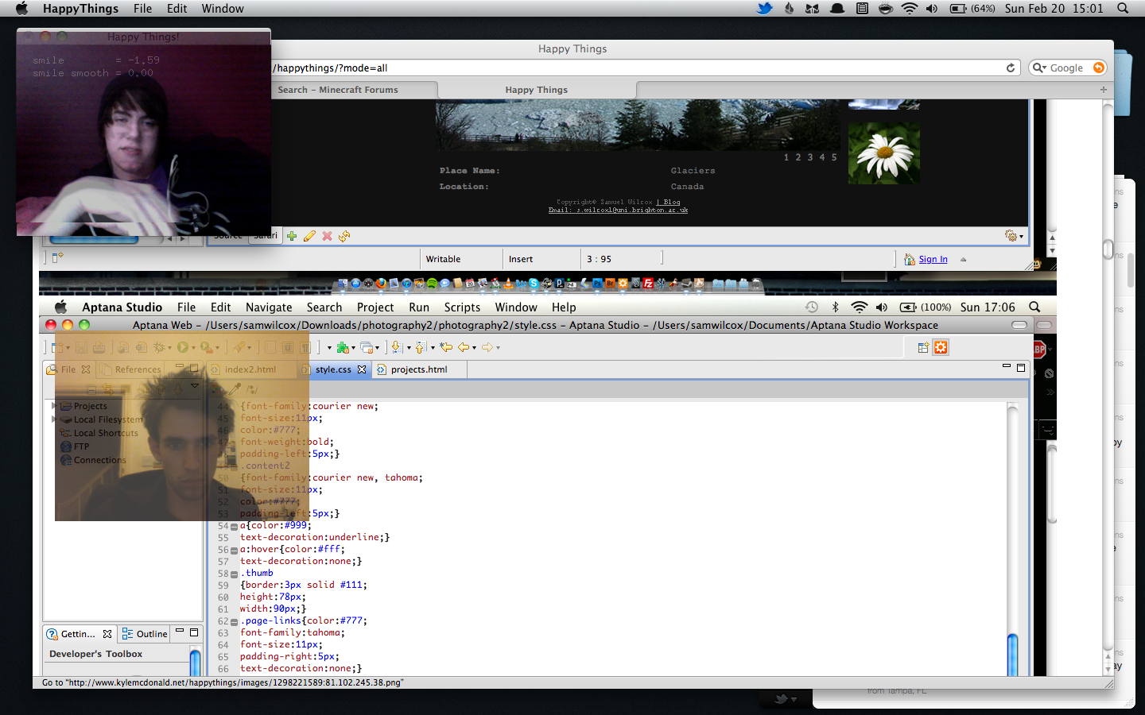
Task: Open the Scripts menu
Action: 462,307
